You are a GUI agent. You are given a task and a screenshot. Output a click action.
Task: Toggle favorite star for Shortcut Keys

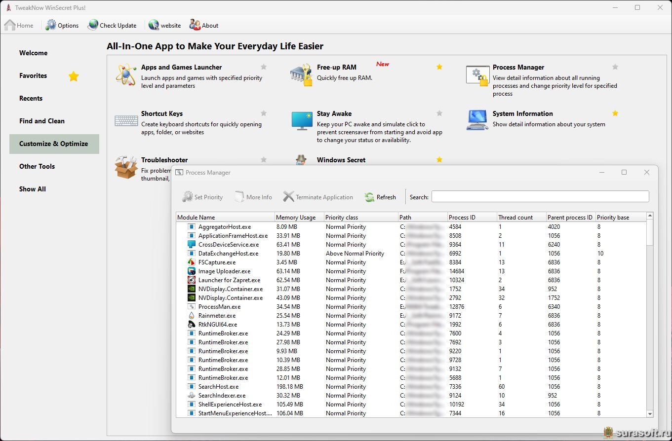pyautogui.click(x=264, y=113)
